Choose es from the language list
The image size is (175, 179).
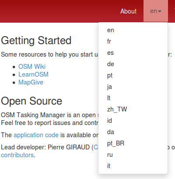133,53
